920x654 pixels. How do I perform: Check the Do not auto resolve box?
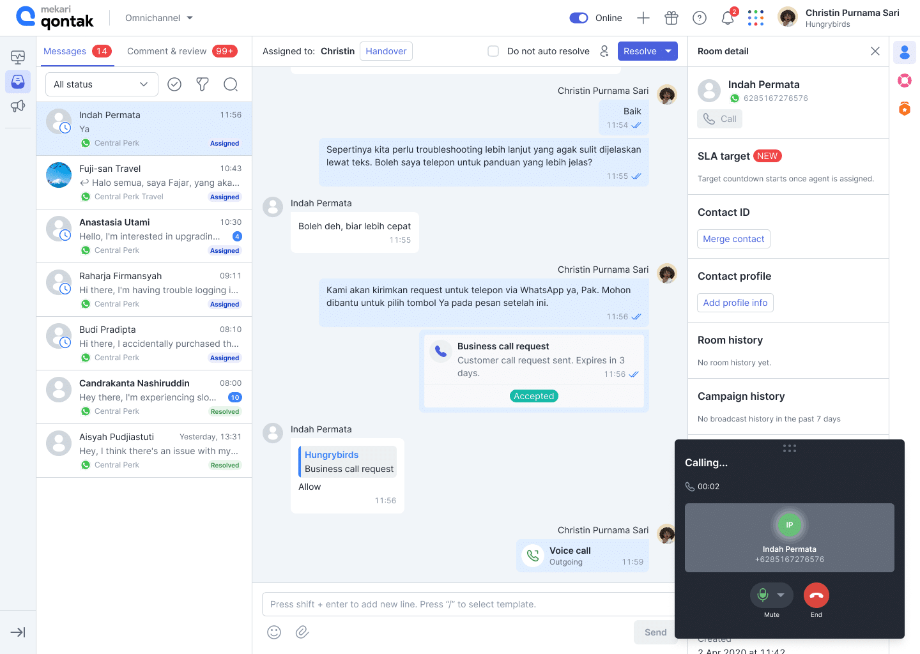(493, 51)
